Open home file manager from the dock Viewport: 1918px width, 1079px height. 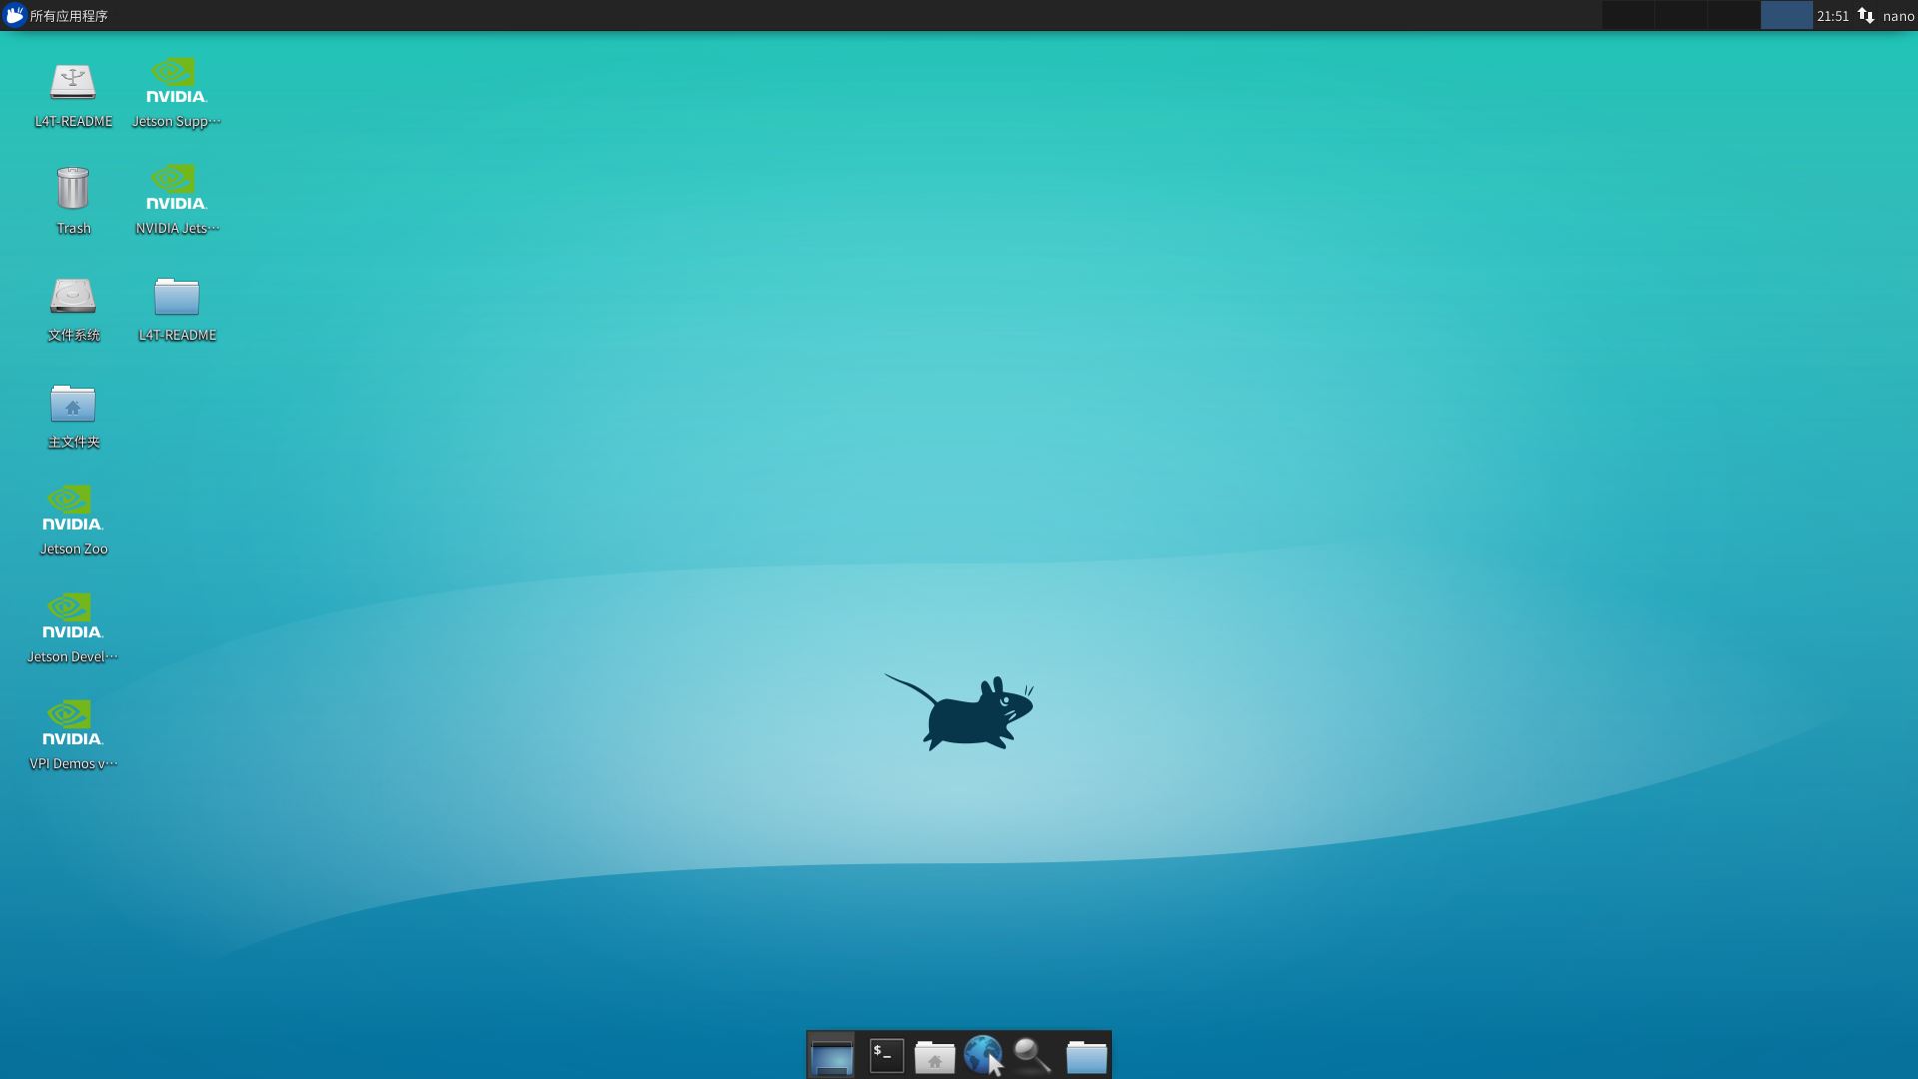pos(934,1056)
